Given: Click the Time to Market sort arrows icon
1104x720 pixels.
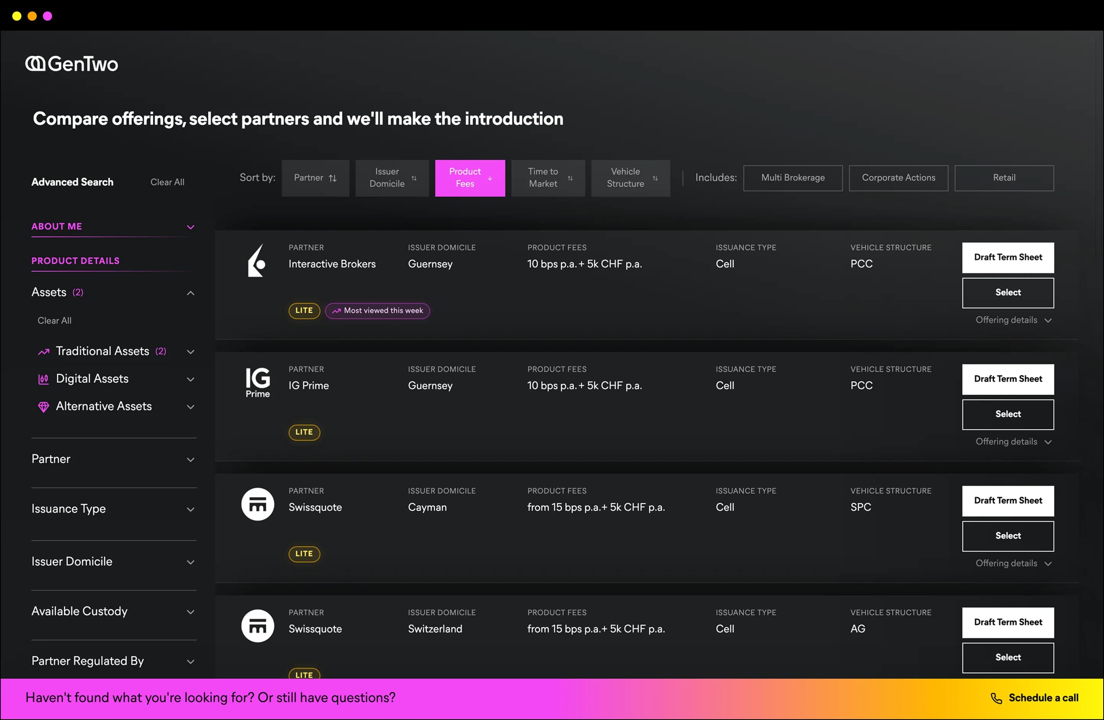Looking at the screenshot, I should coord(570,178).
